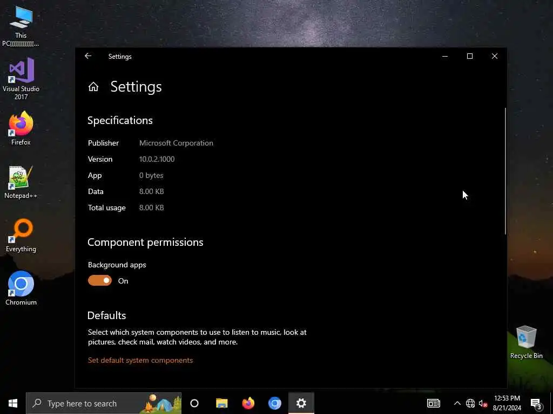553x414 pixels.
Task: Minimize the Settings window
Action: (445, 56)
